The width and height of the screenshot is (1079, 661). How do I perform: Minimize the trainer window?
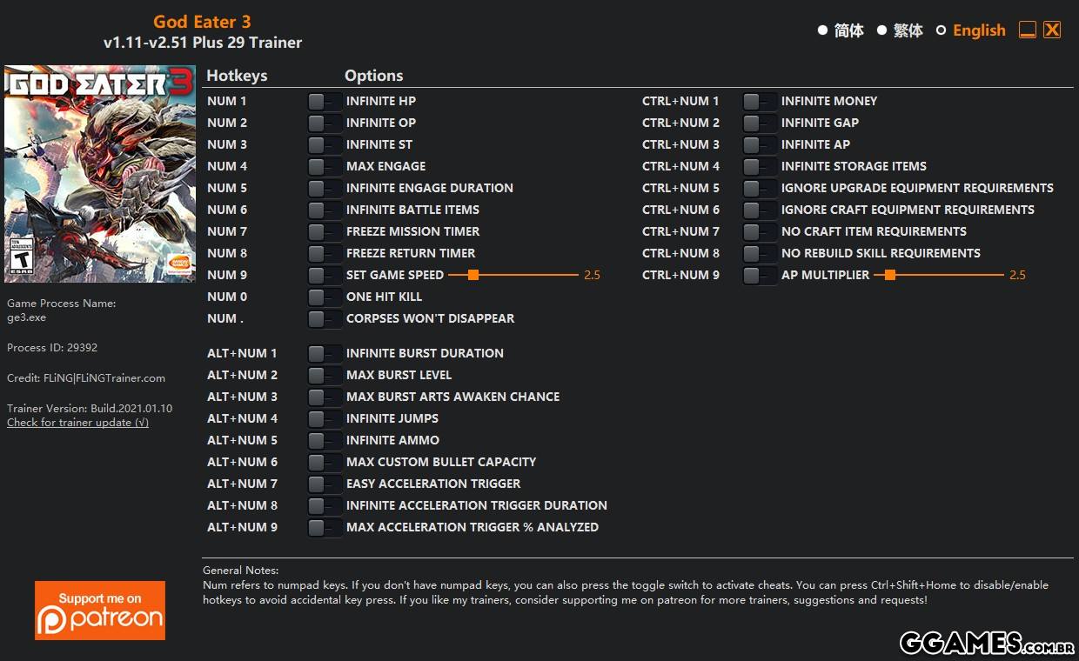(x=1028, y=30)
